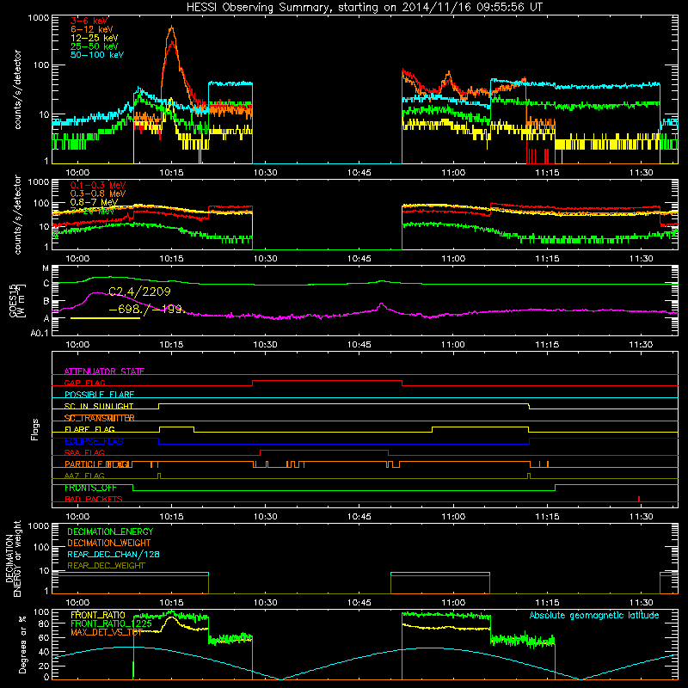688x688 pixels.
Task: Click the C2.4/2209 flare annotation
Action: click(139, 292)
